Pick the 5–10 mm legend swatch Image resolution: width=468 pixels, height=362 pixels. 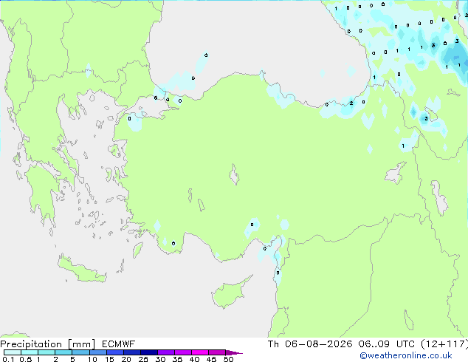pos(80,352)
